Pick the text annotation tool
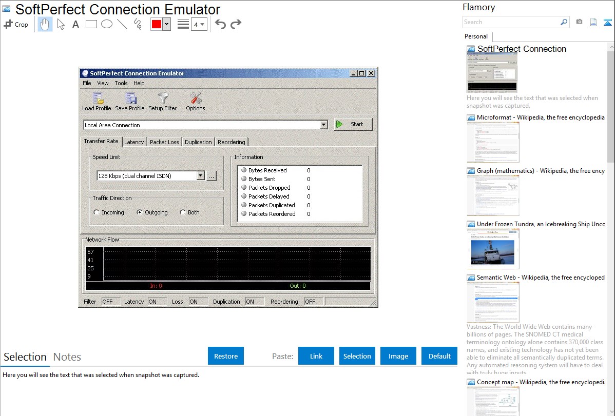The height and width of the screenshot is (416, 615). [x=75, y=24]
